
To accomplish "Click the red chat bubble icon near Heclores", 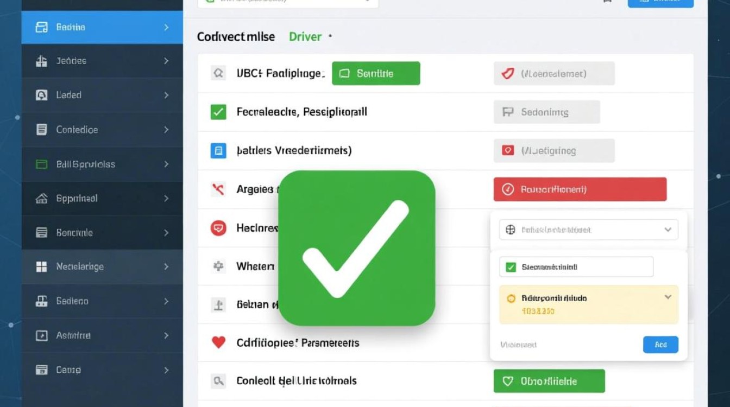I will 218,228.
